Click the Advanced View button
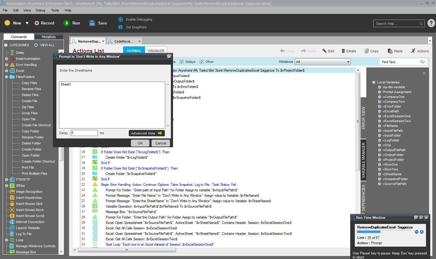 click(x=147, y=133)
